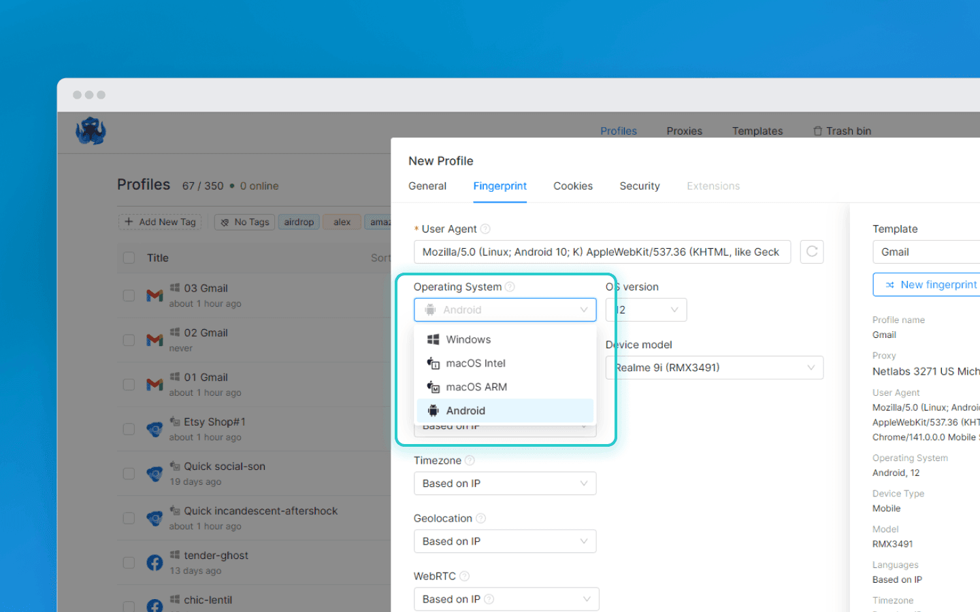Click the Geolocation help icon
The height and width of the screenshot is (612, 980).
tap(480, 518)
